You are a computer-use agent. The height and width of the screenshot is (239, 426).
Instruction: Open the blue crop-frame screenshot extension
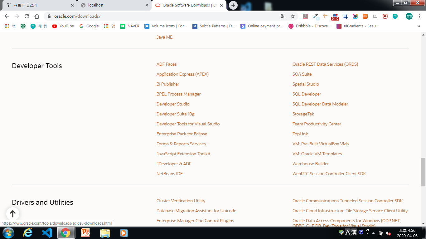pos(345,16)
